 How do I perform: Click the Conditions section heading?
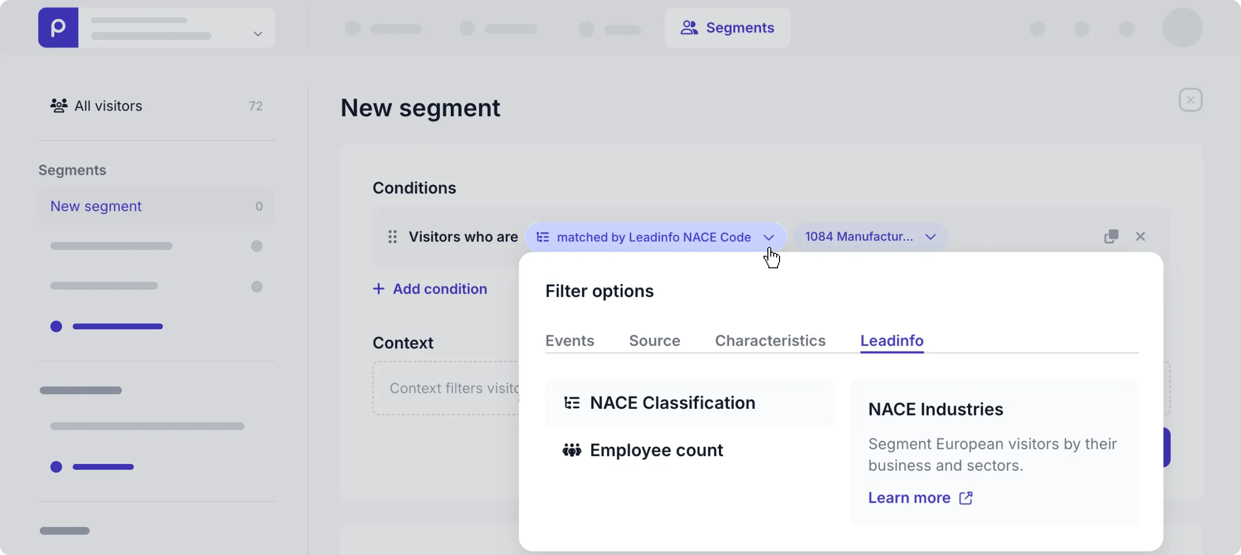tap(414, 188)
